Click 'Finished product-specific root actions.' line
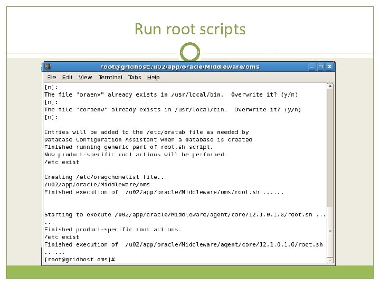 click(x=113, y=230)
